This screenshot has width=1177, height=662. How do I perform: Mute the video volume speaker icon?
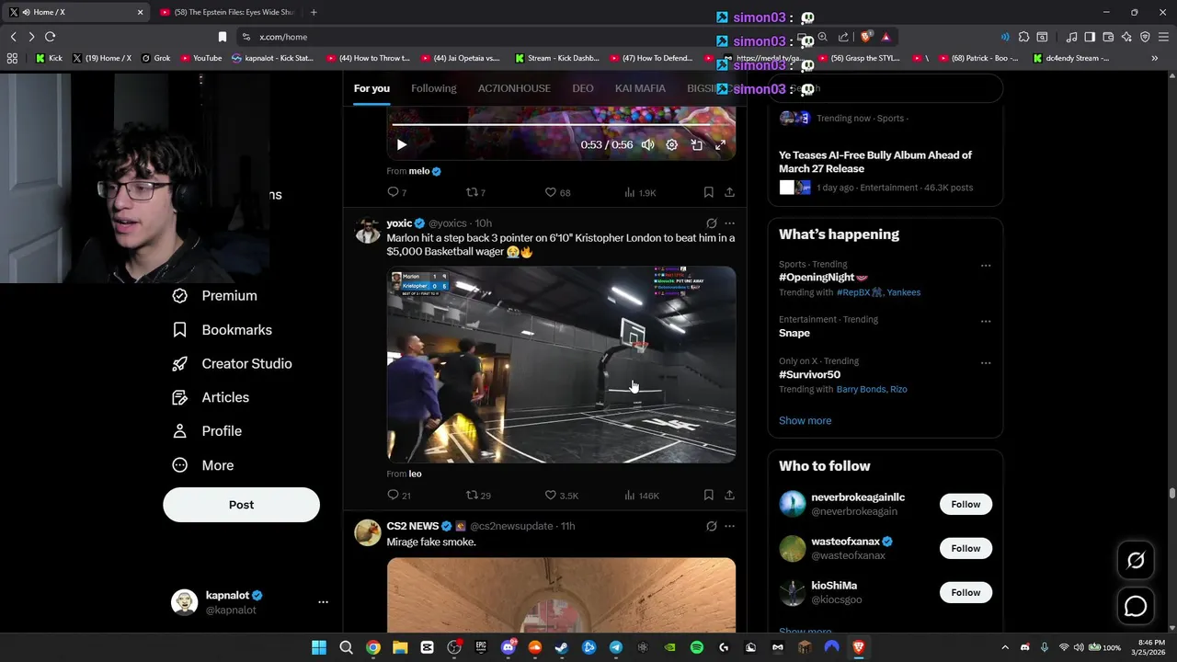(647, 144)
